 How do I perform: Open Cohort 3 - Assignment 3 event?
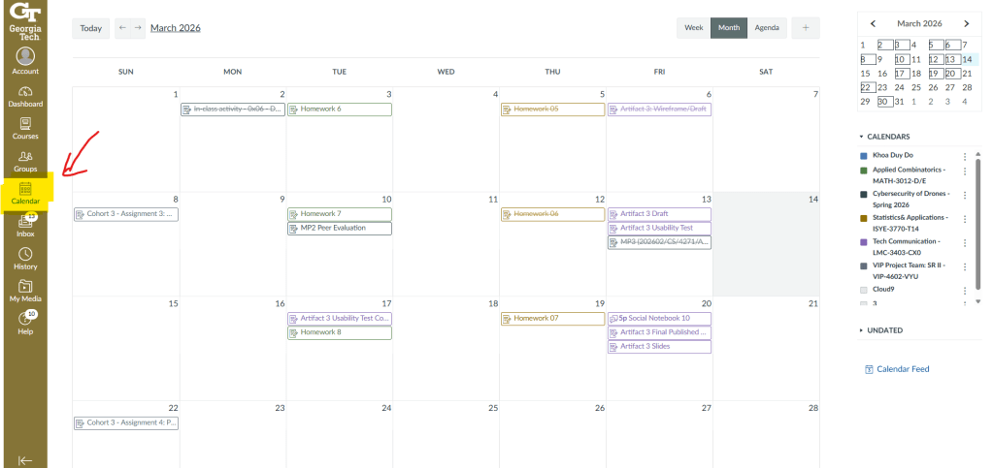(126, 214)
